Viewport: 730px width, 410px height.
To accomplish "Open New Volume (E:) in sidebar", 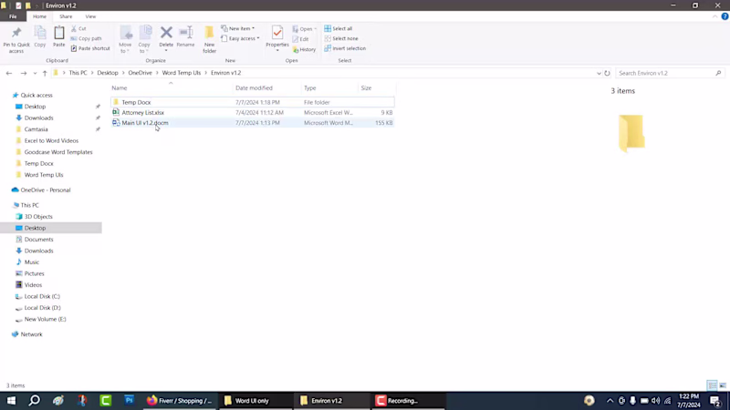I will coord(45,320).
